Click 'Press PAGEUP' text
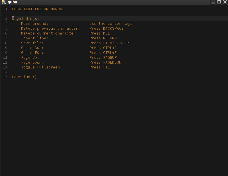 [x=103, y=58]
